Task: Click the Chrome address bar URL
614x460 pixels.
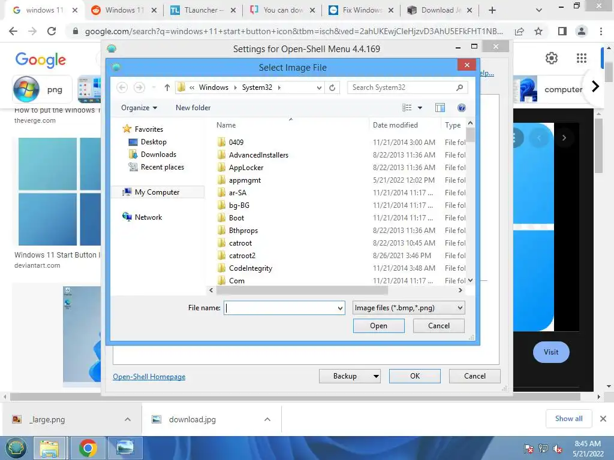Action: 294,31
